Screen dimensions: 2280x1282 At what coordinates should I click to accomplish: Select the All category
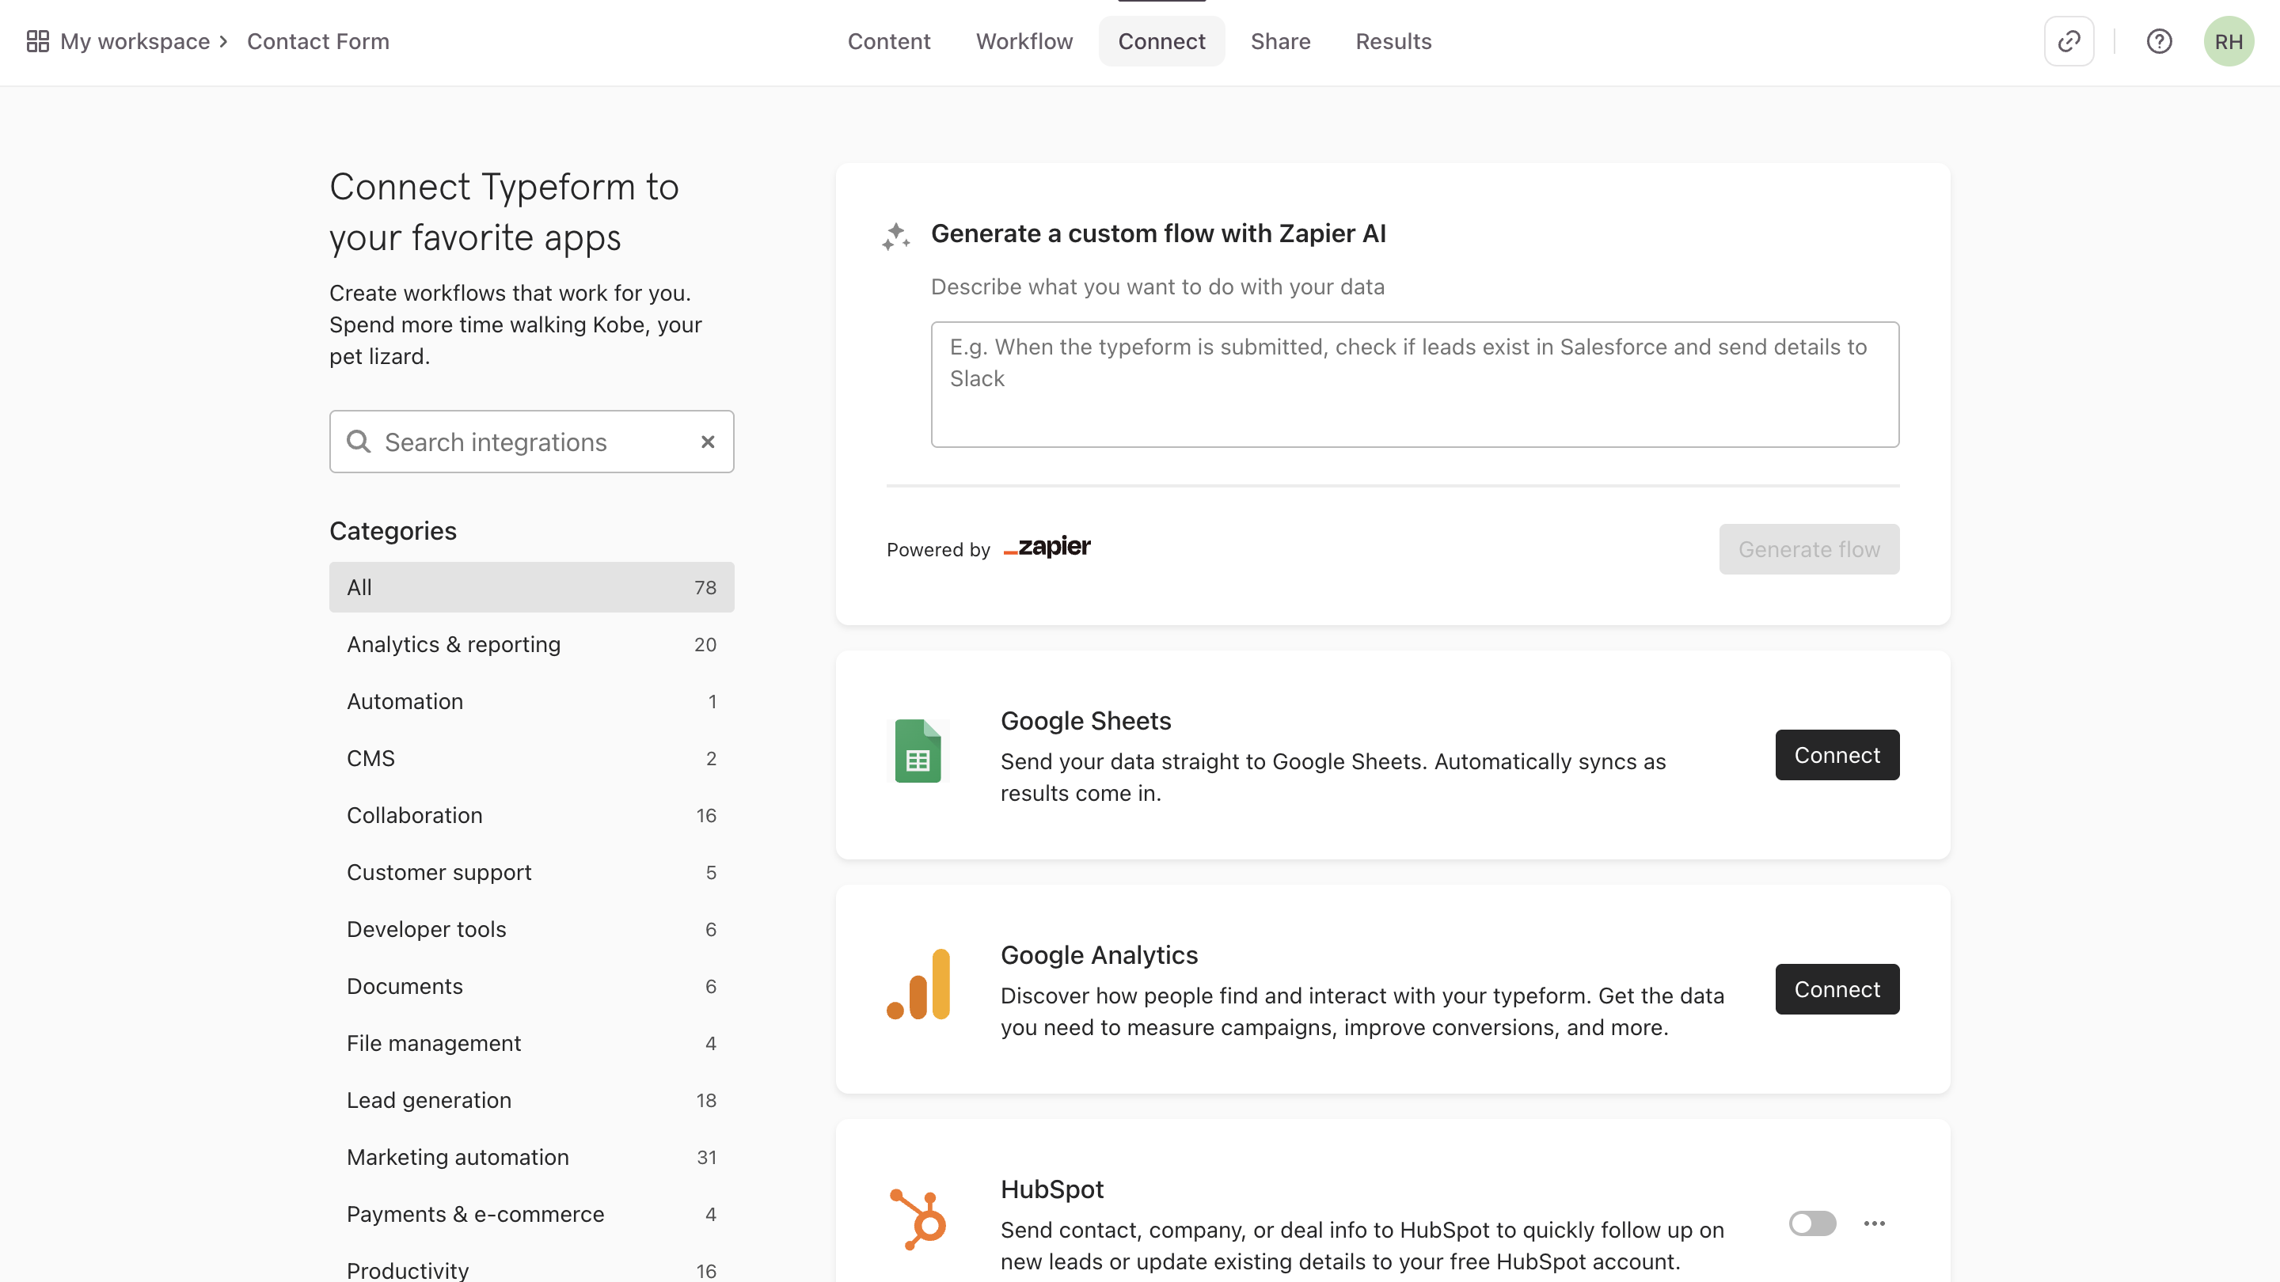[x=531, y=586]
